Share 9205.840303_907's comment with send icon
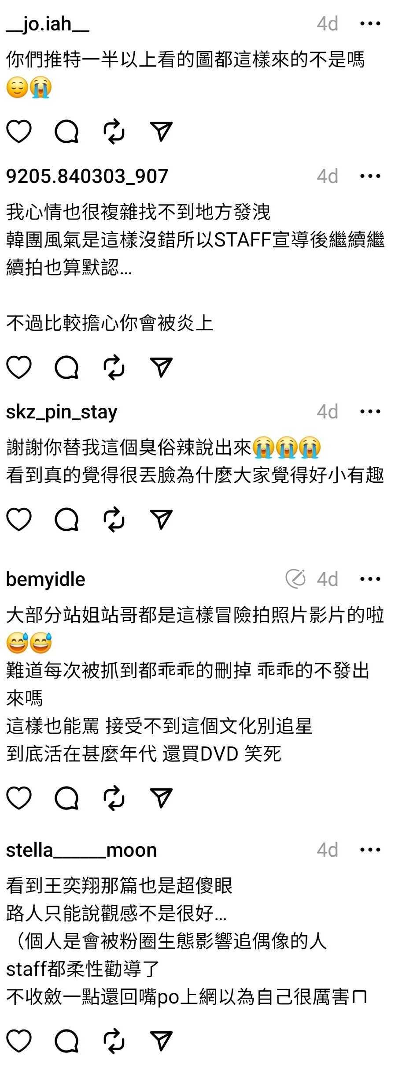The image size is (402, 1067). (x=161, y=367)
